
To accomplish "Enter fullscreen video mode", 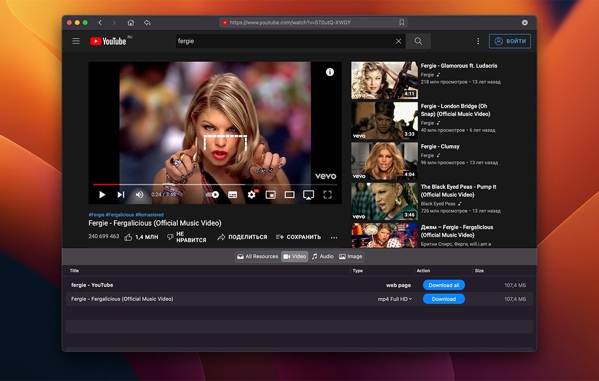I will (x=327, y=194).
